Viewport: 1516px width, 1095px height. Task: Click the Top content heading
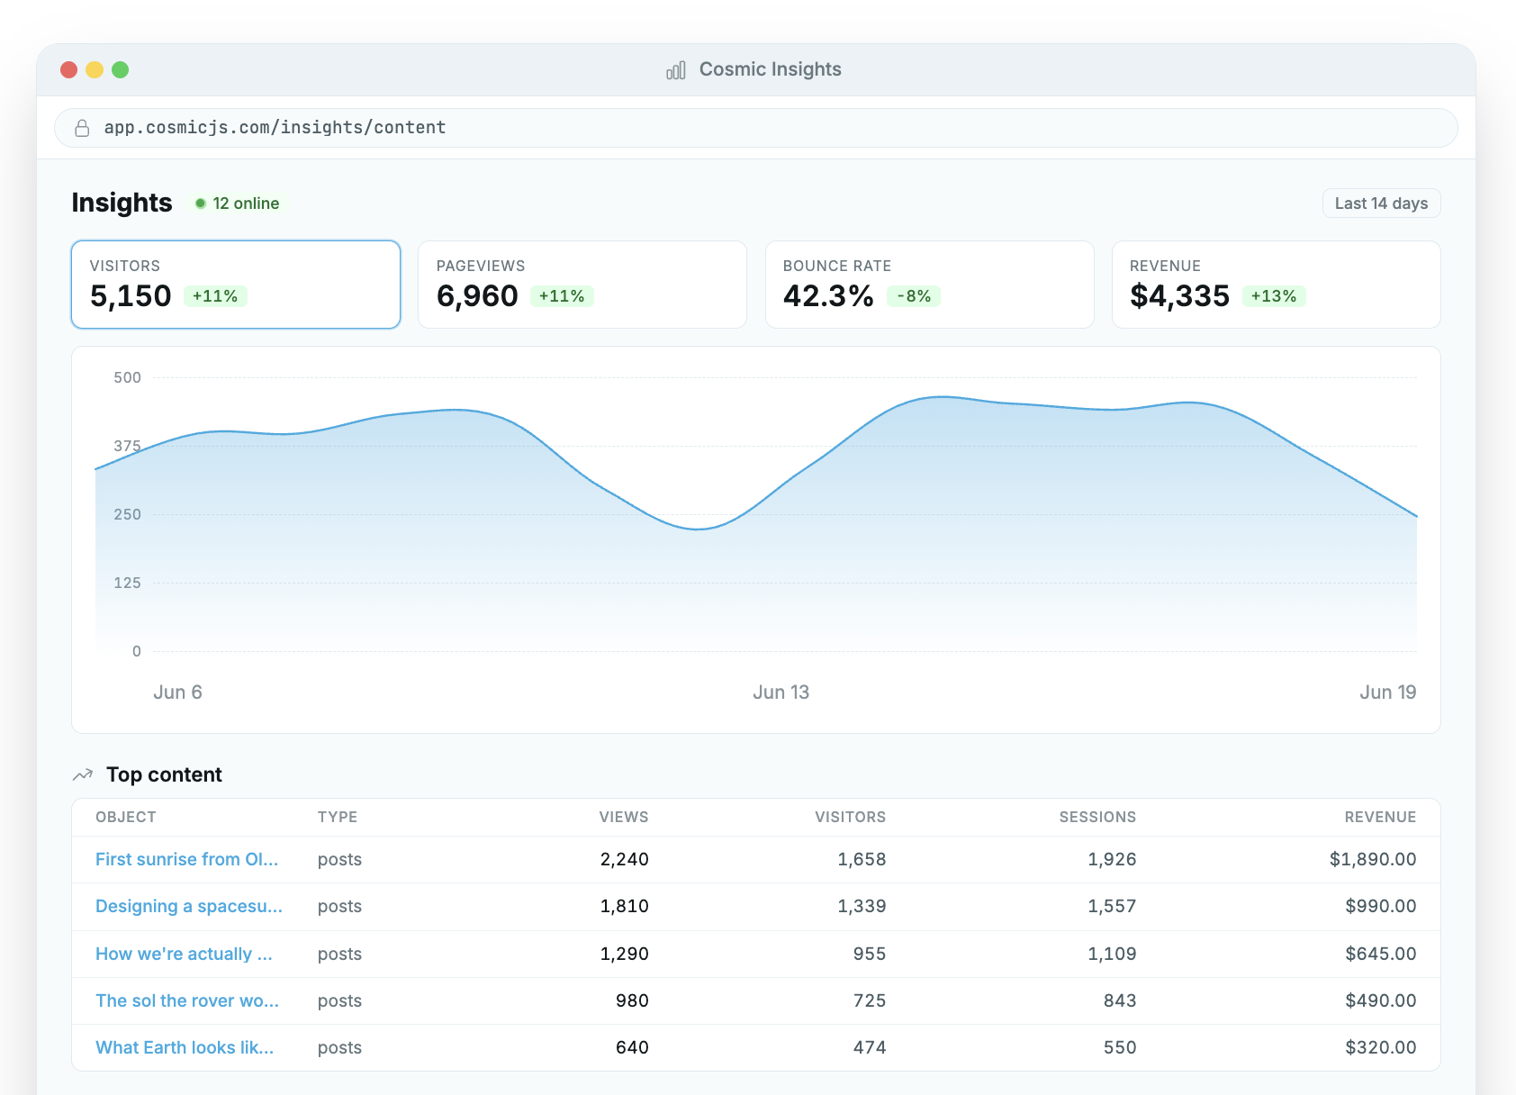coord(164,774)
